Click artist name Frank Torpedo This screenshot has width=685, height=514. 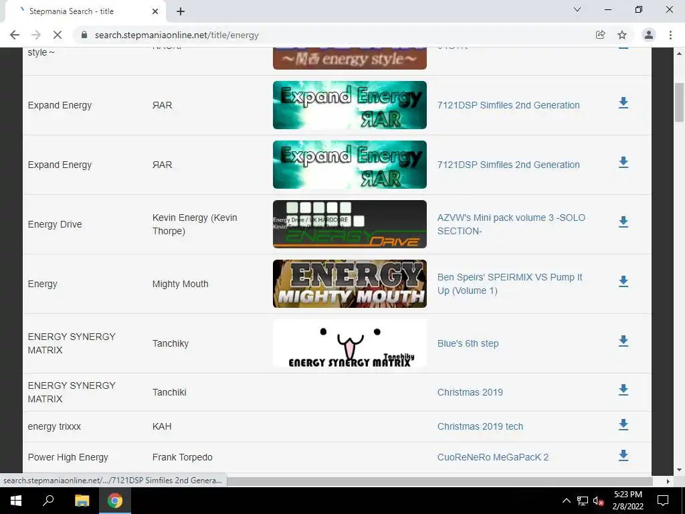(183, 458)
